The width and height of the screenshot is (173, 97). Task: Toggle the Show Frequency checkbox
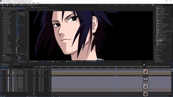(16, 48)
